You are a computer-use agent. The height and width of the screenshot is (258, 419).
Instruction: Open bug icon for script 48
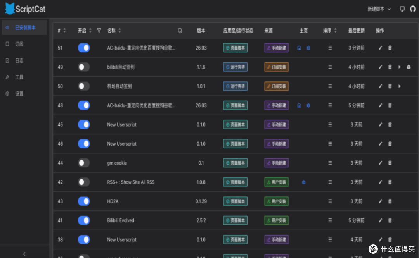[308, 105]
